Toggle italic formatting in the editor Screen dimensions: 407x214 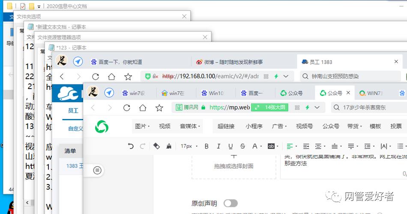click(218, 146)
